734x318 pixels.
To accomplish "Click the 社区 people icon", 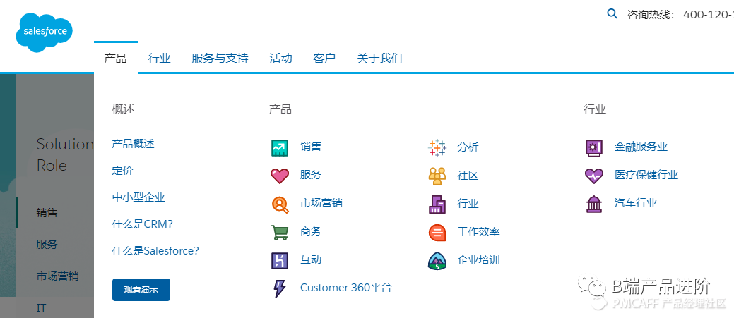I will point(437,176).
